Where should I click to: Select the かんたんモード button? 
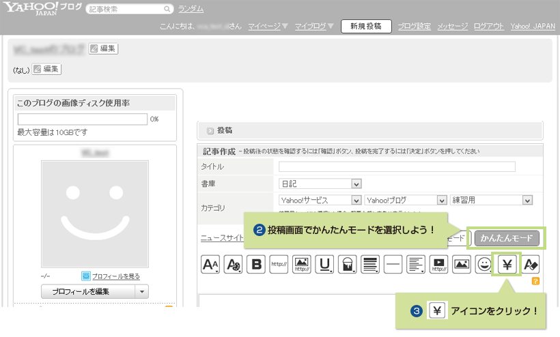pyautogui.click(x=507, y=238)
